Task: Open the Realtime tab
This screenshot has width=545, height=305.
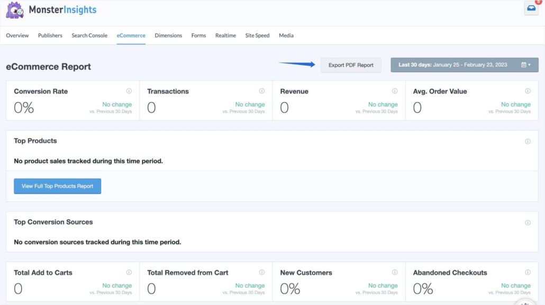Action: pyautogui.click(x=225, y=35)
